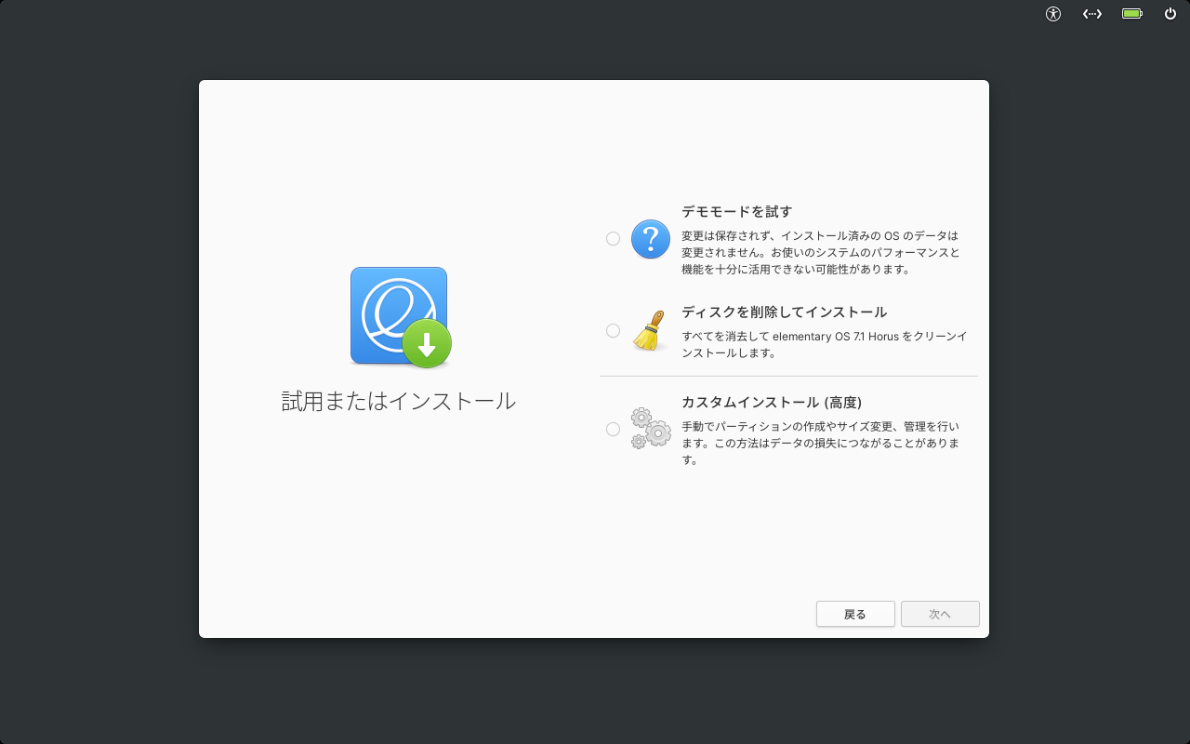Click the elementary OS installer logo
Image resolution: width=1190 pixels, height=744 pixels.
coord(401,317)
